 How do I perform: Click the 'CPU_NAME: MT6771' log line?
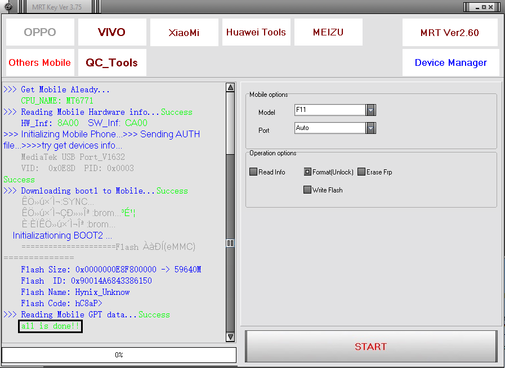pyautogui.click(x=57, y=101)
